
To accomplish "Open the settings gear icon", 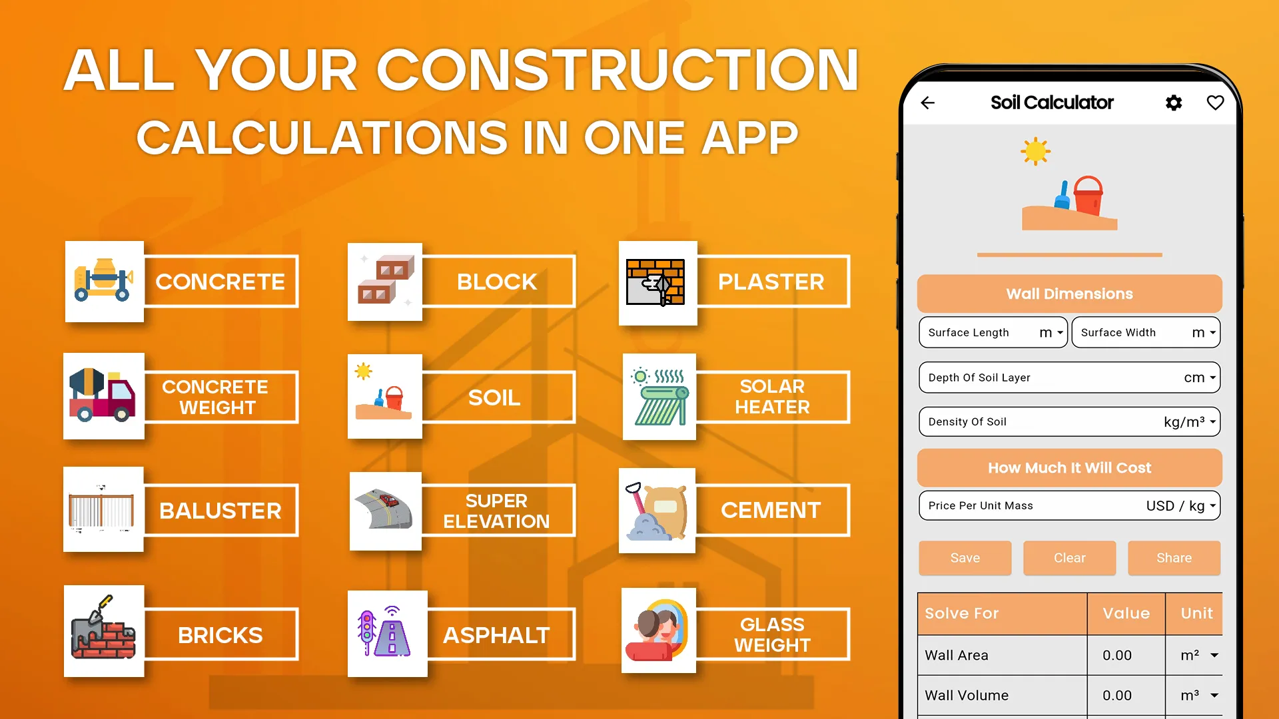I will click(1174, 102).
